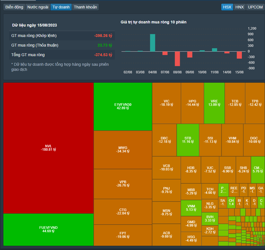Image resolution: width=265 pixels, height=250 pixels.
Task: Select the VRE green tile
Action: (x=214, y=103)
